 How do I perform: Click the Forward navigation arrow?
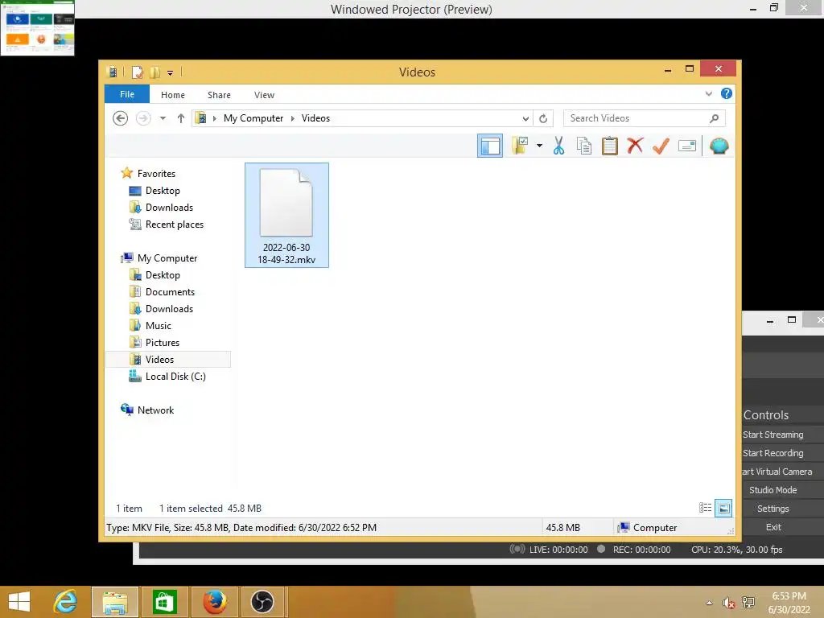[143, 118]
